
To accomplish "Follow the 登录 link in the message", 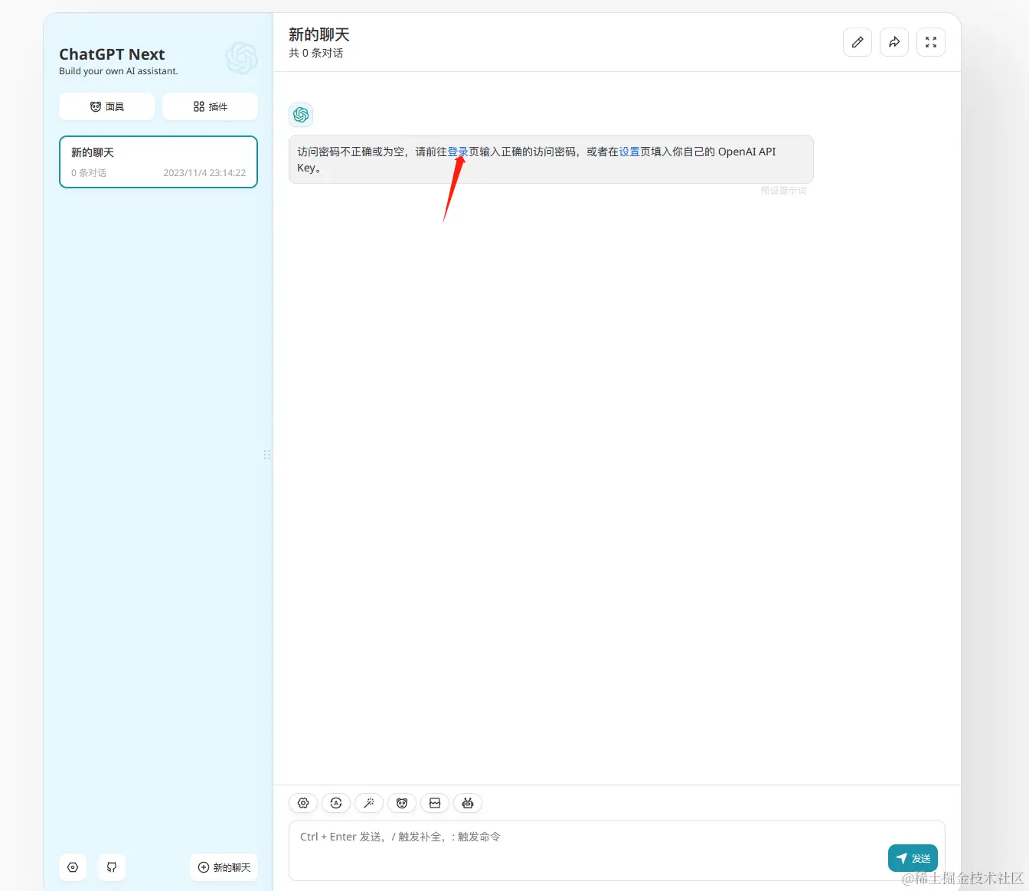I will (458, 152).
